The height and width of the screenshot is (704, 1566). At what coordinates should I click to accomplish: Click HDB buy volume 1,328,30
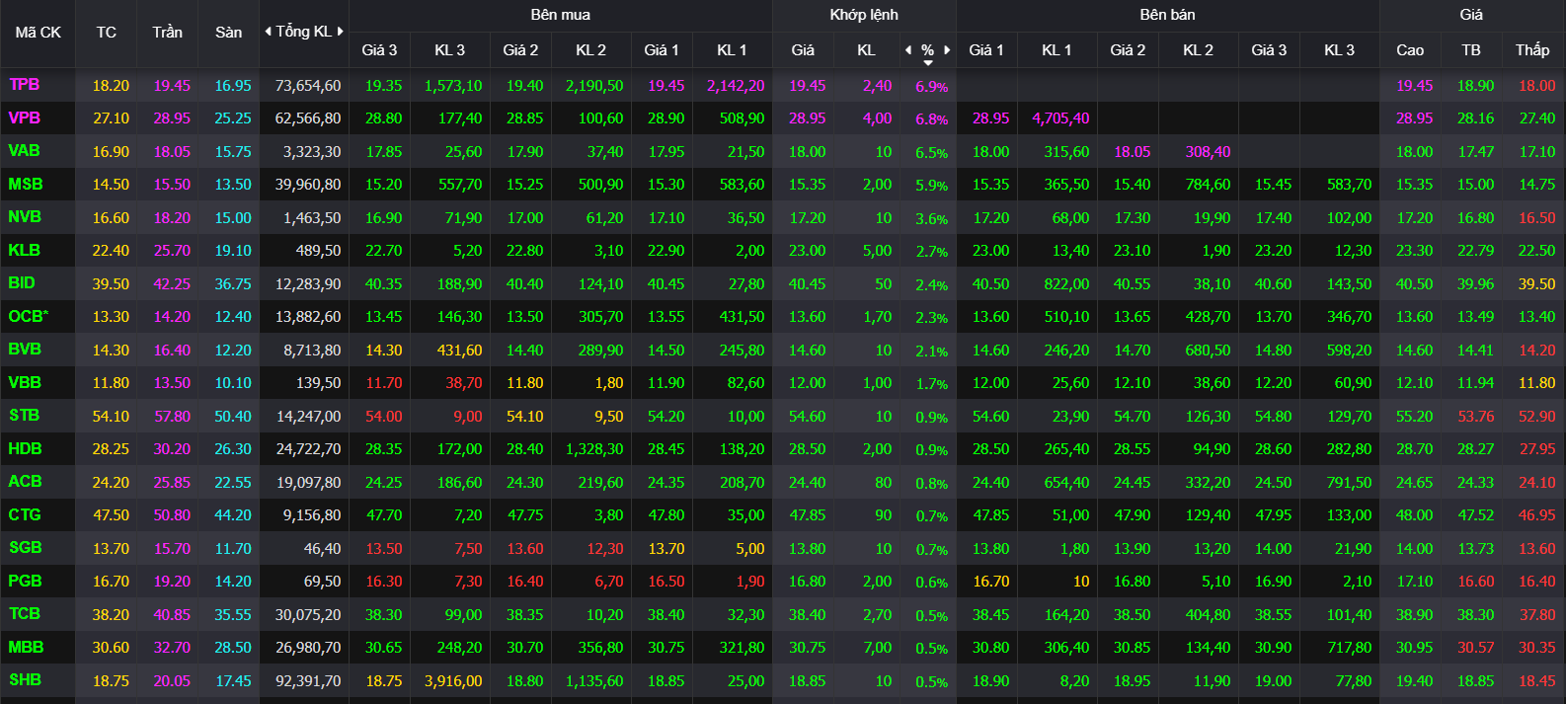[x=594, y=449]
